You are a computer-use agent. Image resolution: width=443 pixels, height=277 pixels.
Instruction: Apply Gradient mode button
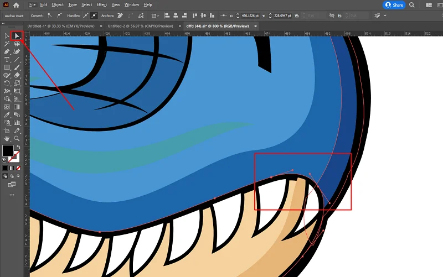click(12, 168)
